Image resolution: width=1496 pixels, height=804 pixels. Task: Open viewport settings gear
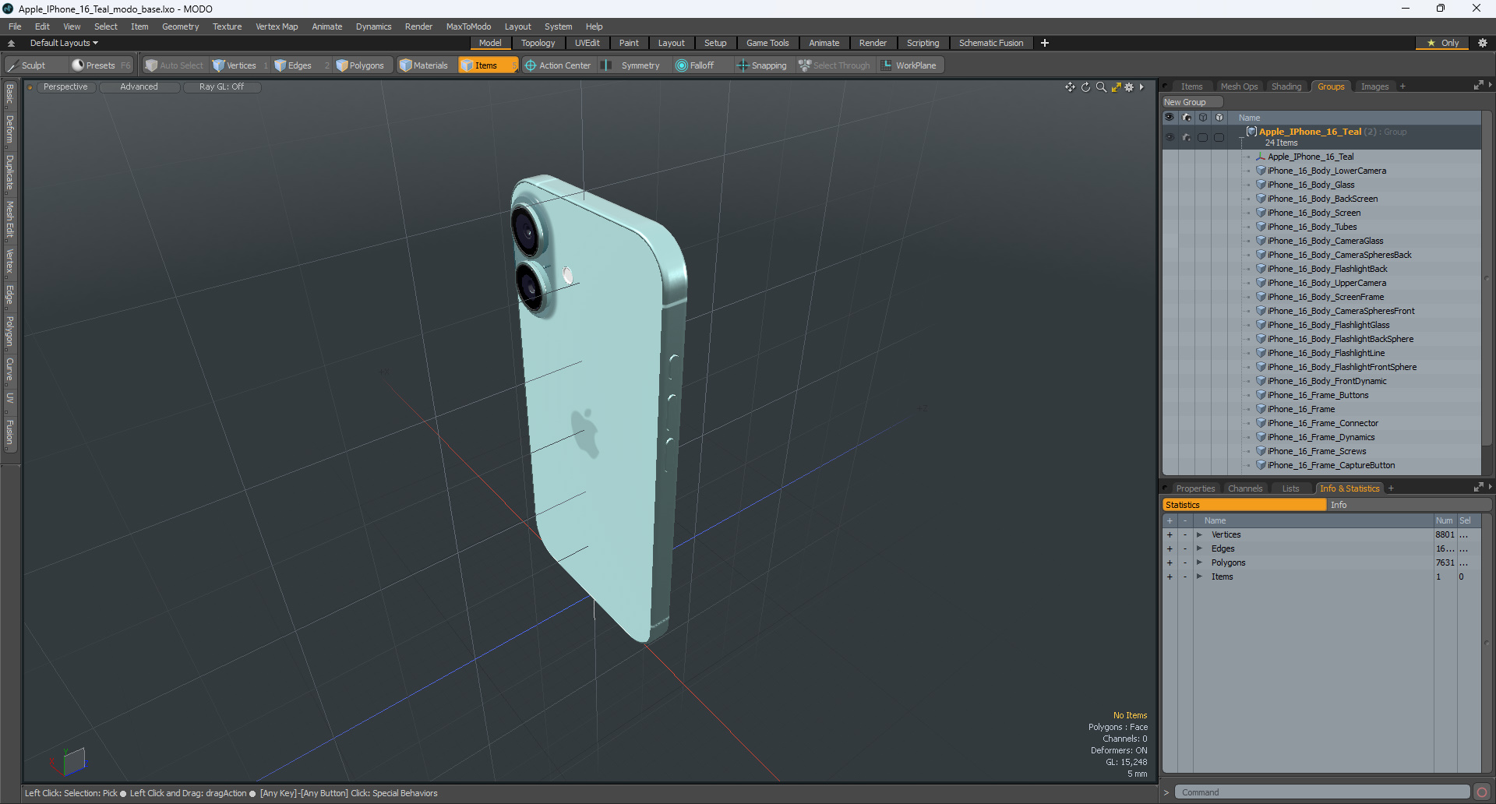[1129, 87]
